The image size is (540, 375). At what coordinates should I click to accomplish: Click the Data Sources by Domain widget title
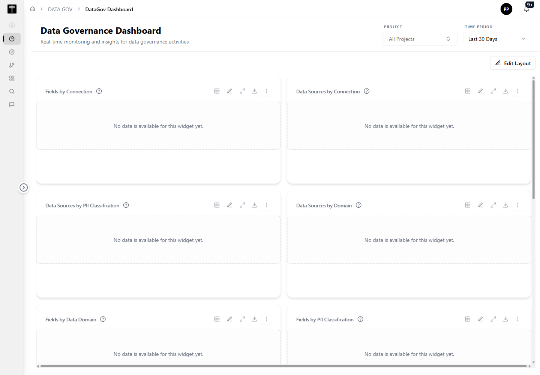(324, 205)
